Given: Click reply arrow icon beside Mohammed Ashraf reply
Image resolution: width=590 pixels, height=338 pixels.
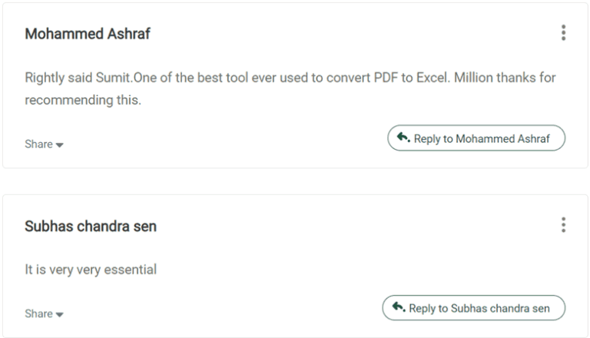Looking at the screenshot, I should coord(403,138).
